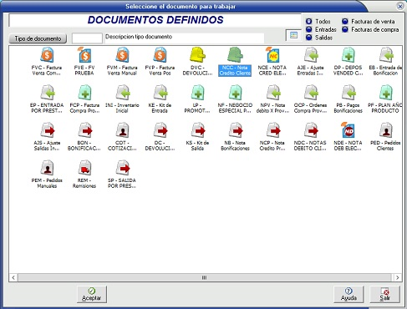This screenshot has width=407, height=309.
Task: Pick the DVC - Devolución yellow icon
Action: tap(197, 55)
